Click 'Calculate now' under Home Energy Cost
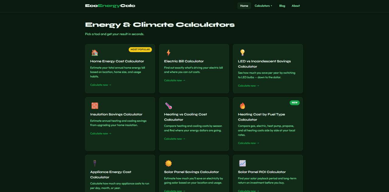Viewport: 389px width, 192px height. (101, 85)
